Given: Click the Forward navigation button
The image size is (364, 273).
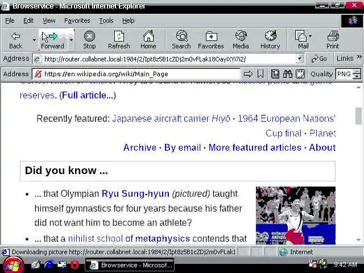Looking at the screenshot, I should 53,40.
